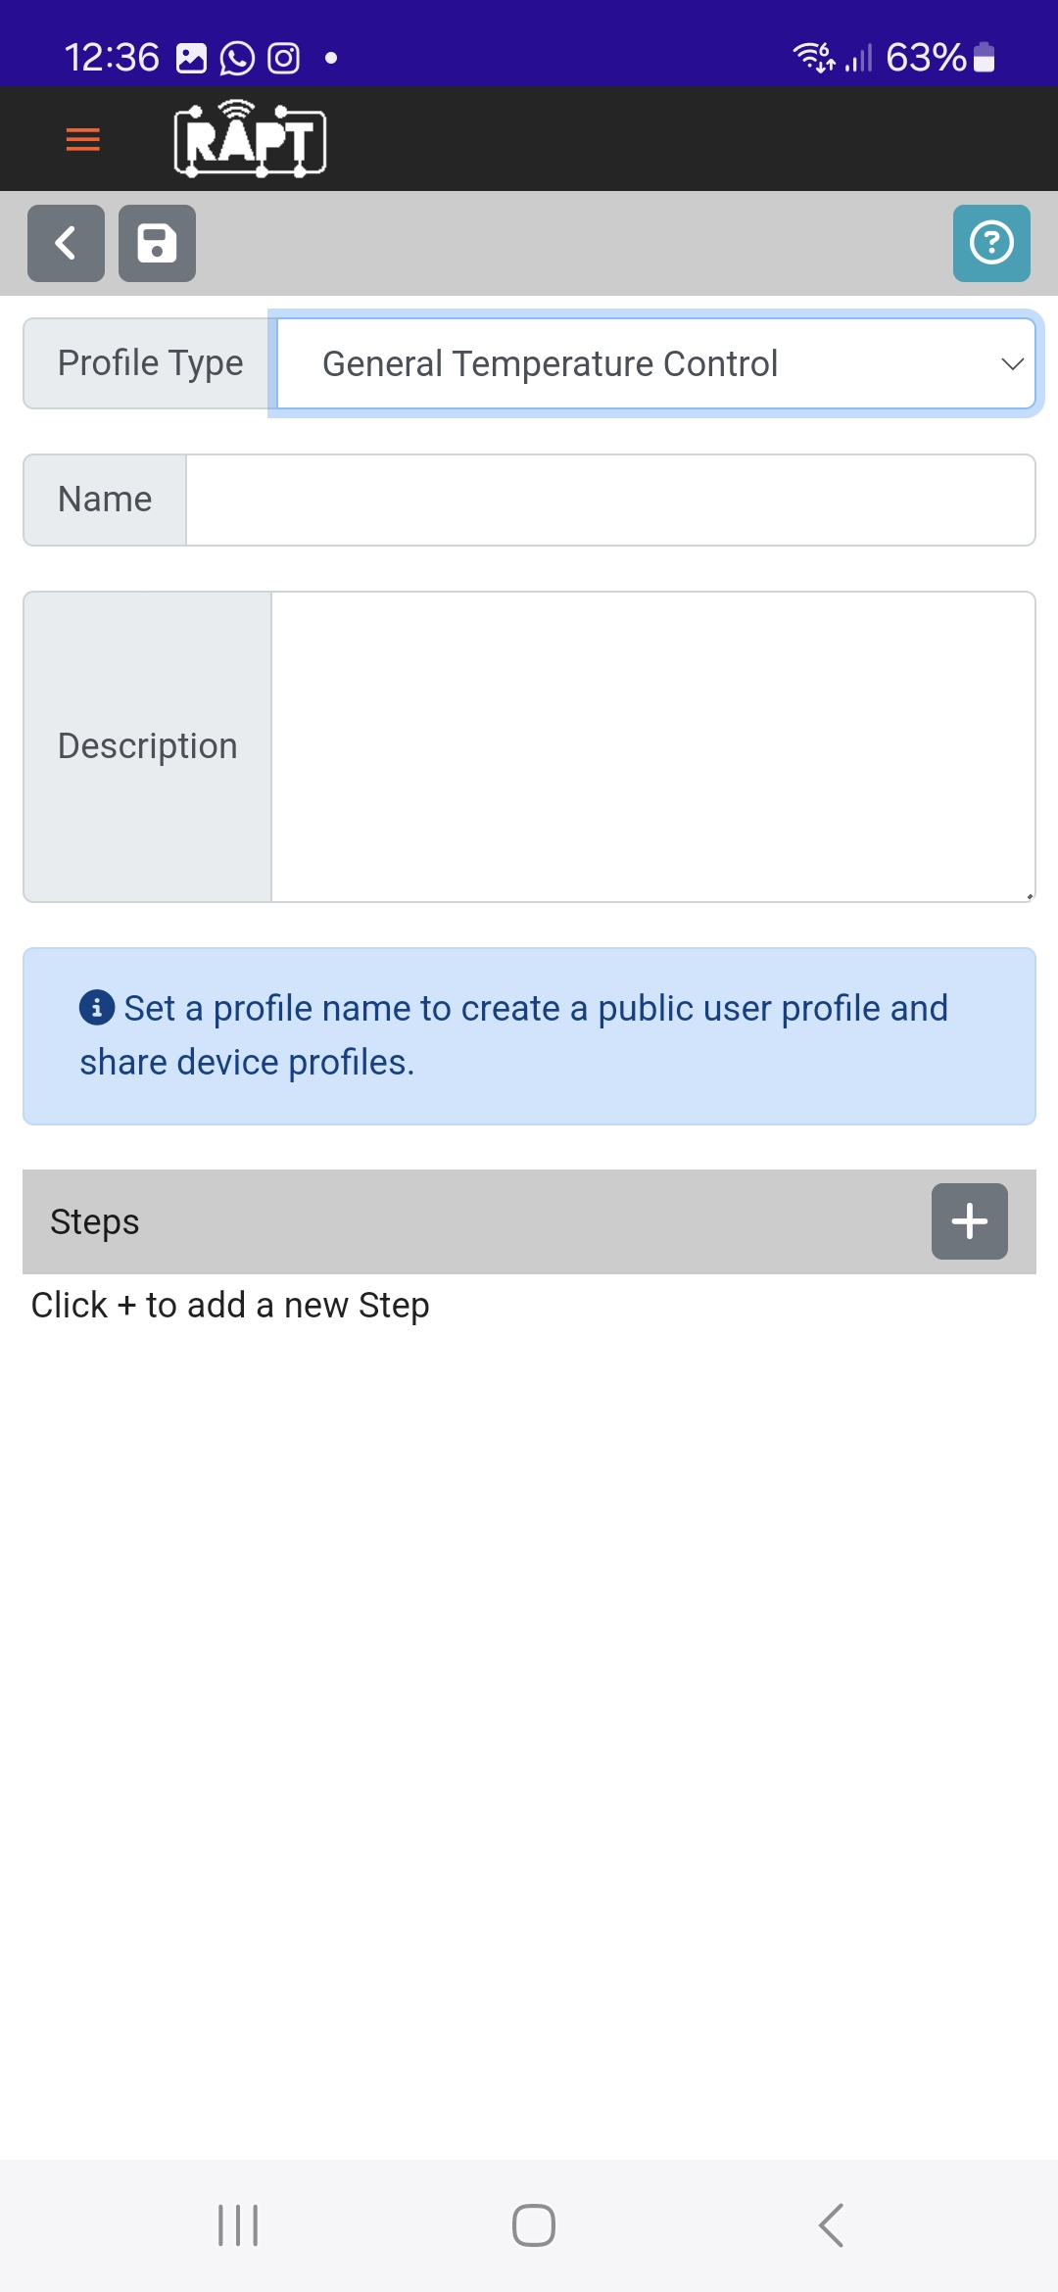Tap the info icon in the blue banner

(x=97, y=1008)
